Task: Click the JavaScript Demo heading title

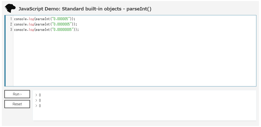Action: [85, 9]
